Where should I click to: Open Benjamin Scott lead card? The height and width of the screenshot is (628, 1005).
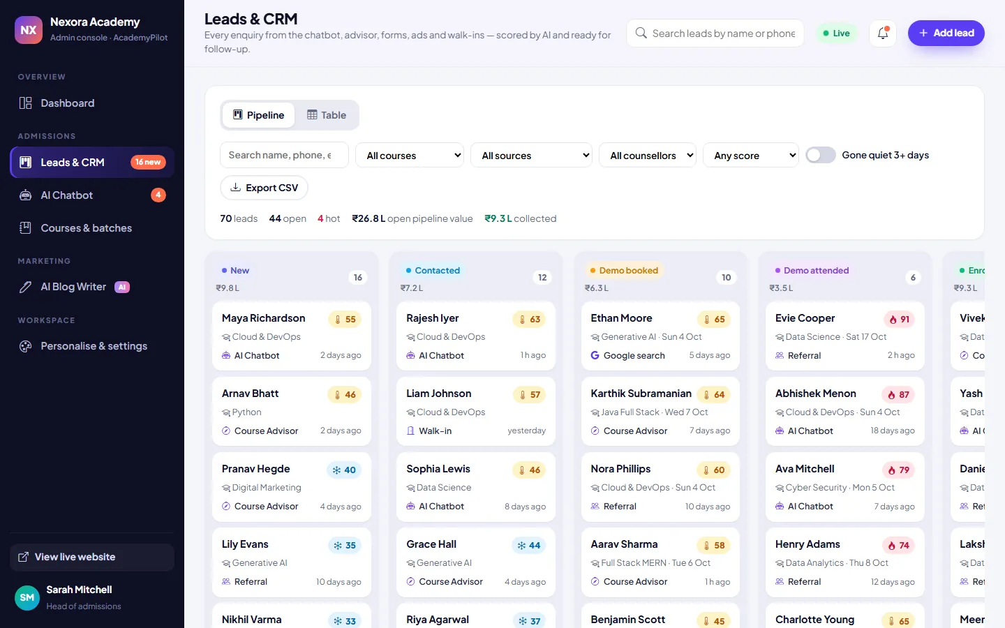(660, 615)
